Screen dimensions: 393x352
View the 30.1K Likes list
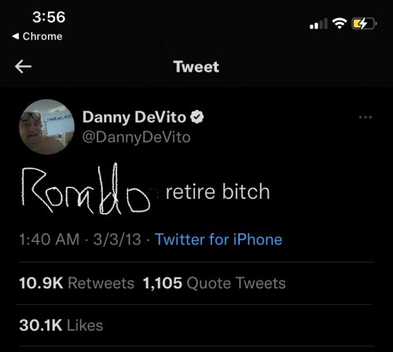pos(61,325)
